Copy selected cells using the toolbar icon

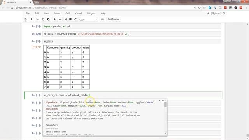(43, 19)
